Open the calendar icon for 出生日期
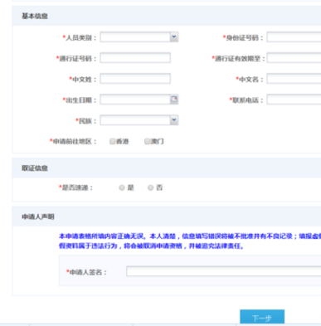This screenshot has height=326, width=321. (x=174, y=100)
